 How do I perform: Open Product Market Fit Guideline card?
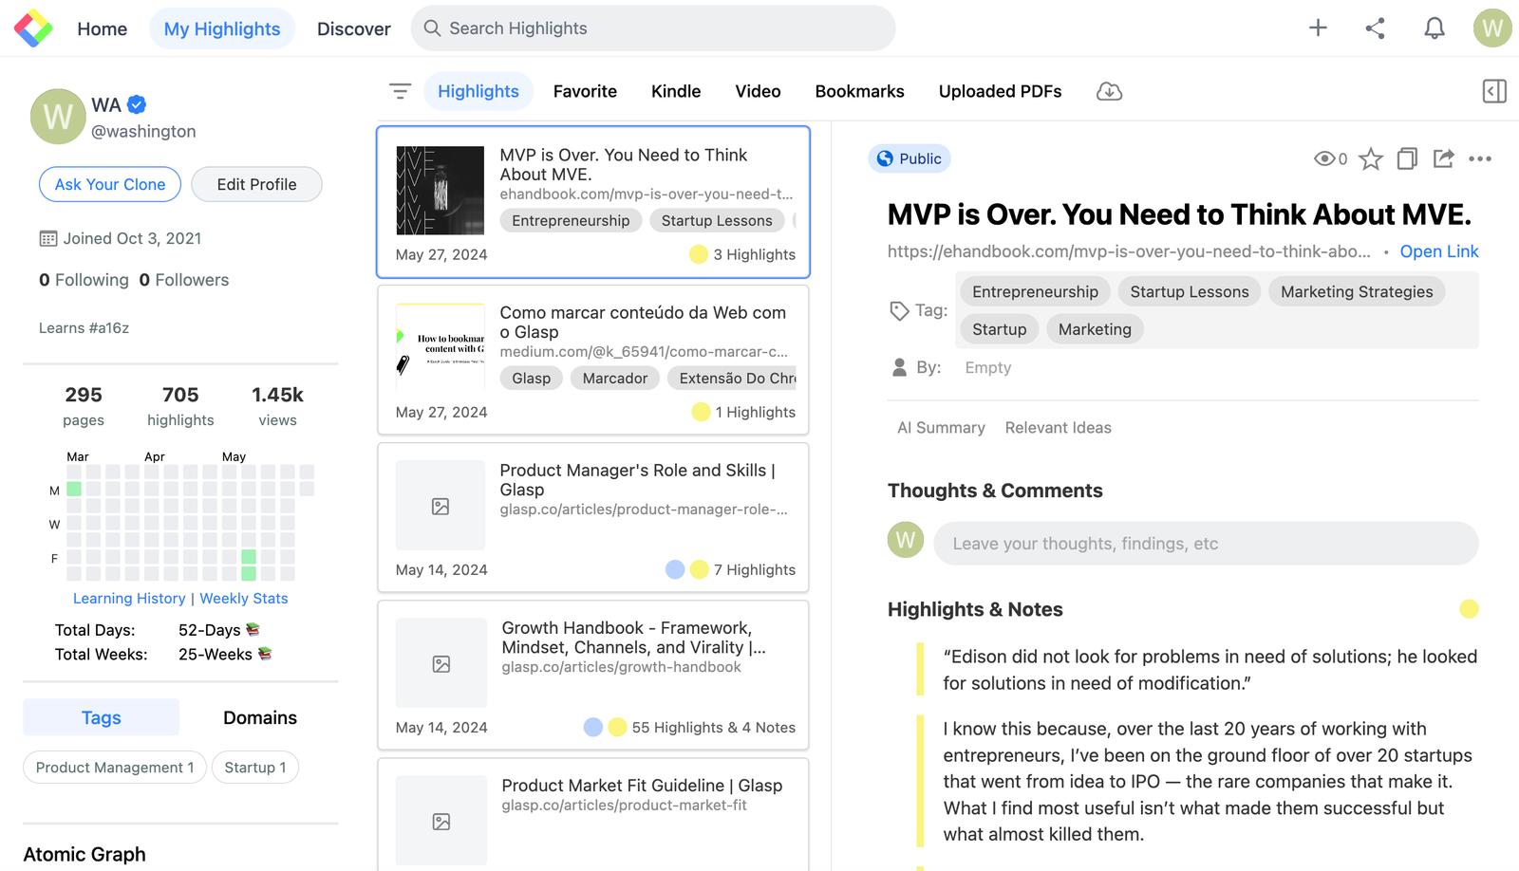pos(593,814)
